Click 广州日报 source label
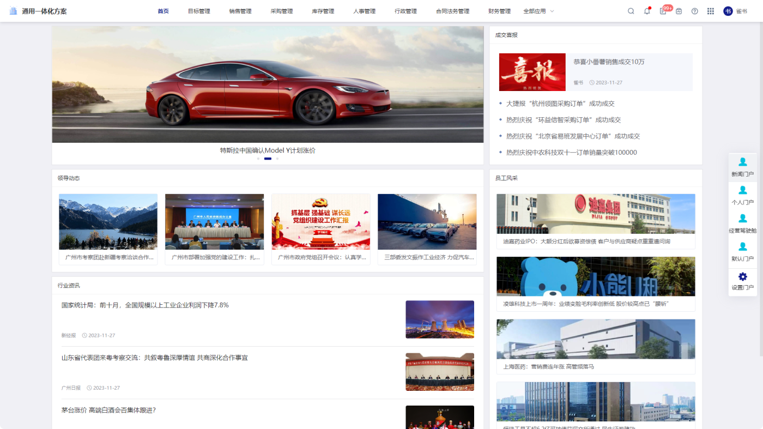 (x=71, y=388)
